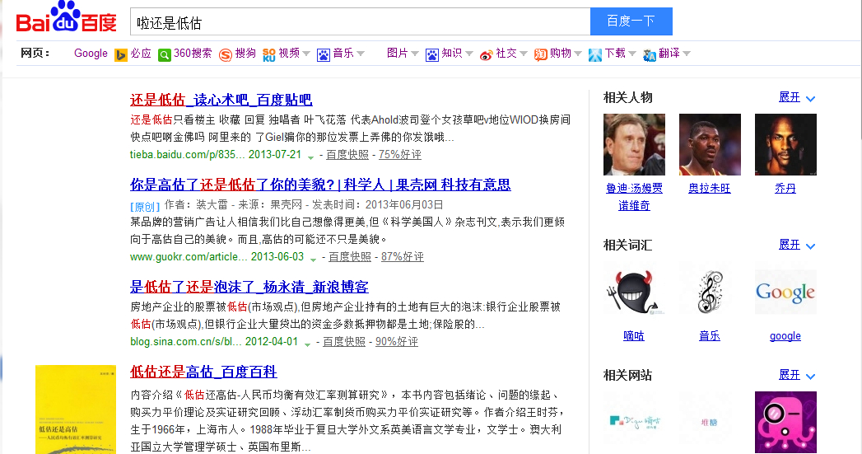Open the 奥拉朱旺 name link
The image size is (862, 454).
710,188
